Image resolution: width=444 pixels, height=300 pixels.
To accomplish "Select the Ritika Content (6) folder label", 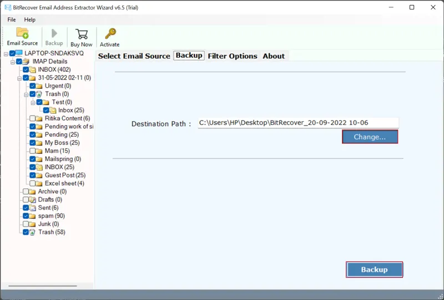I will click(67, 118).
